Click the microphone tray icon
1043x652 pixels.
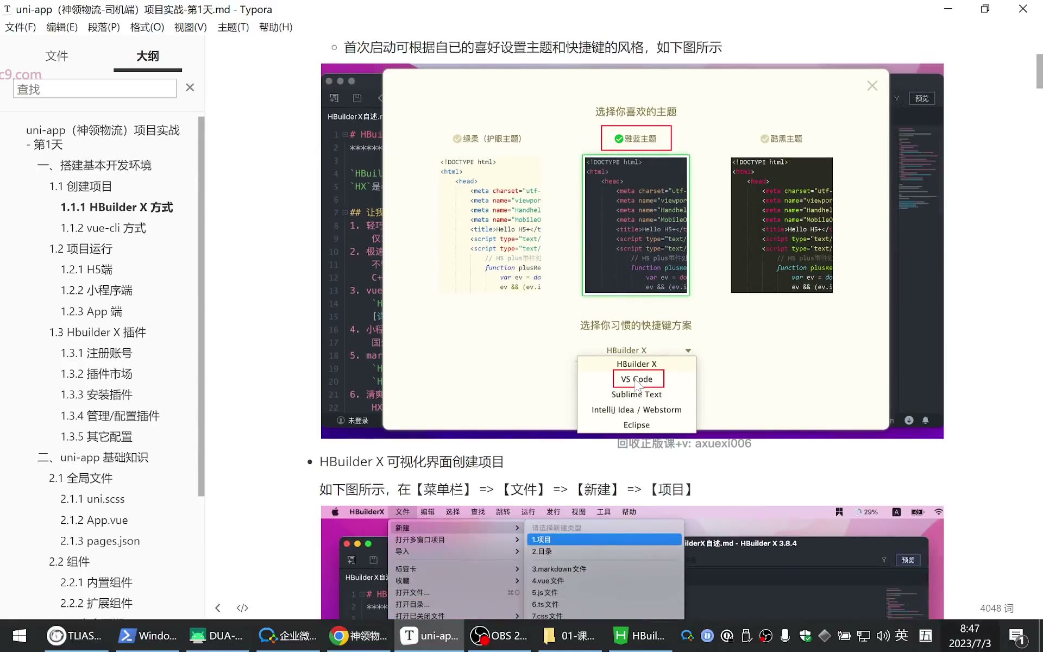pyautogui.click(x=785, y=636)
